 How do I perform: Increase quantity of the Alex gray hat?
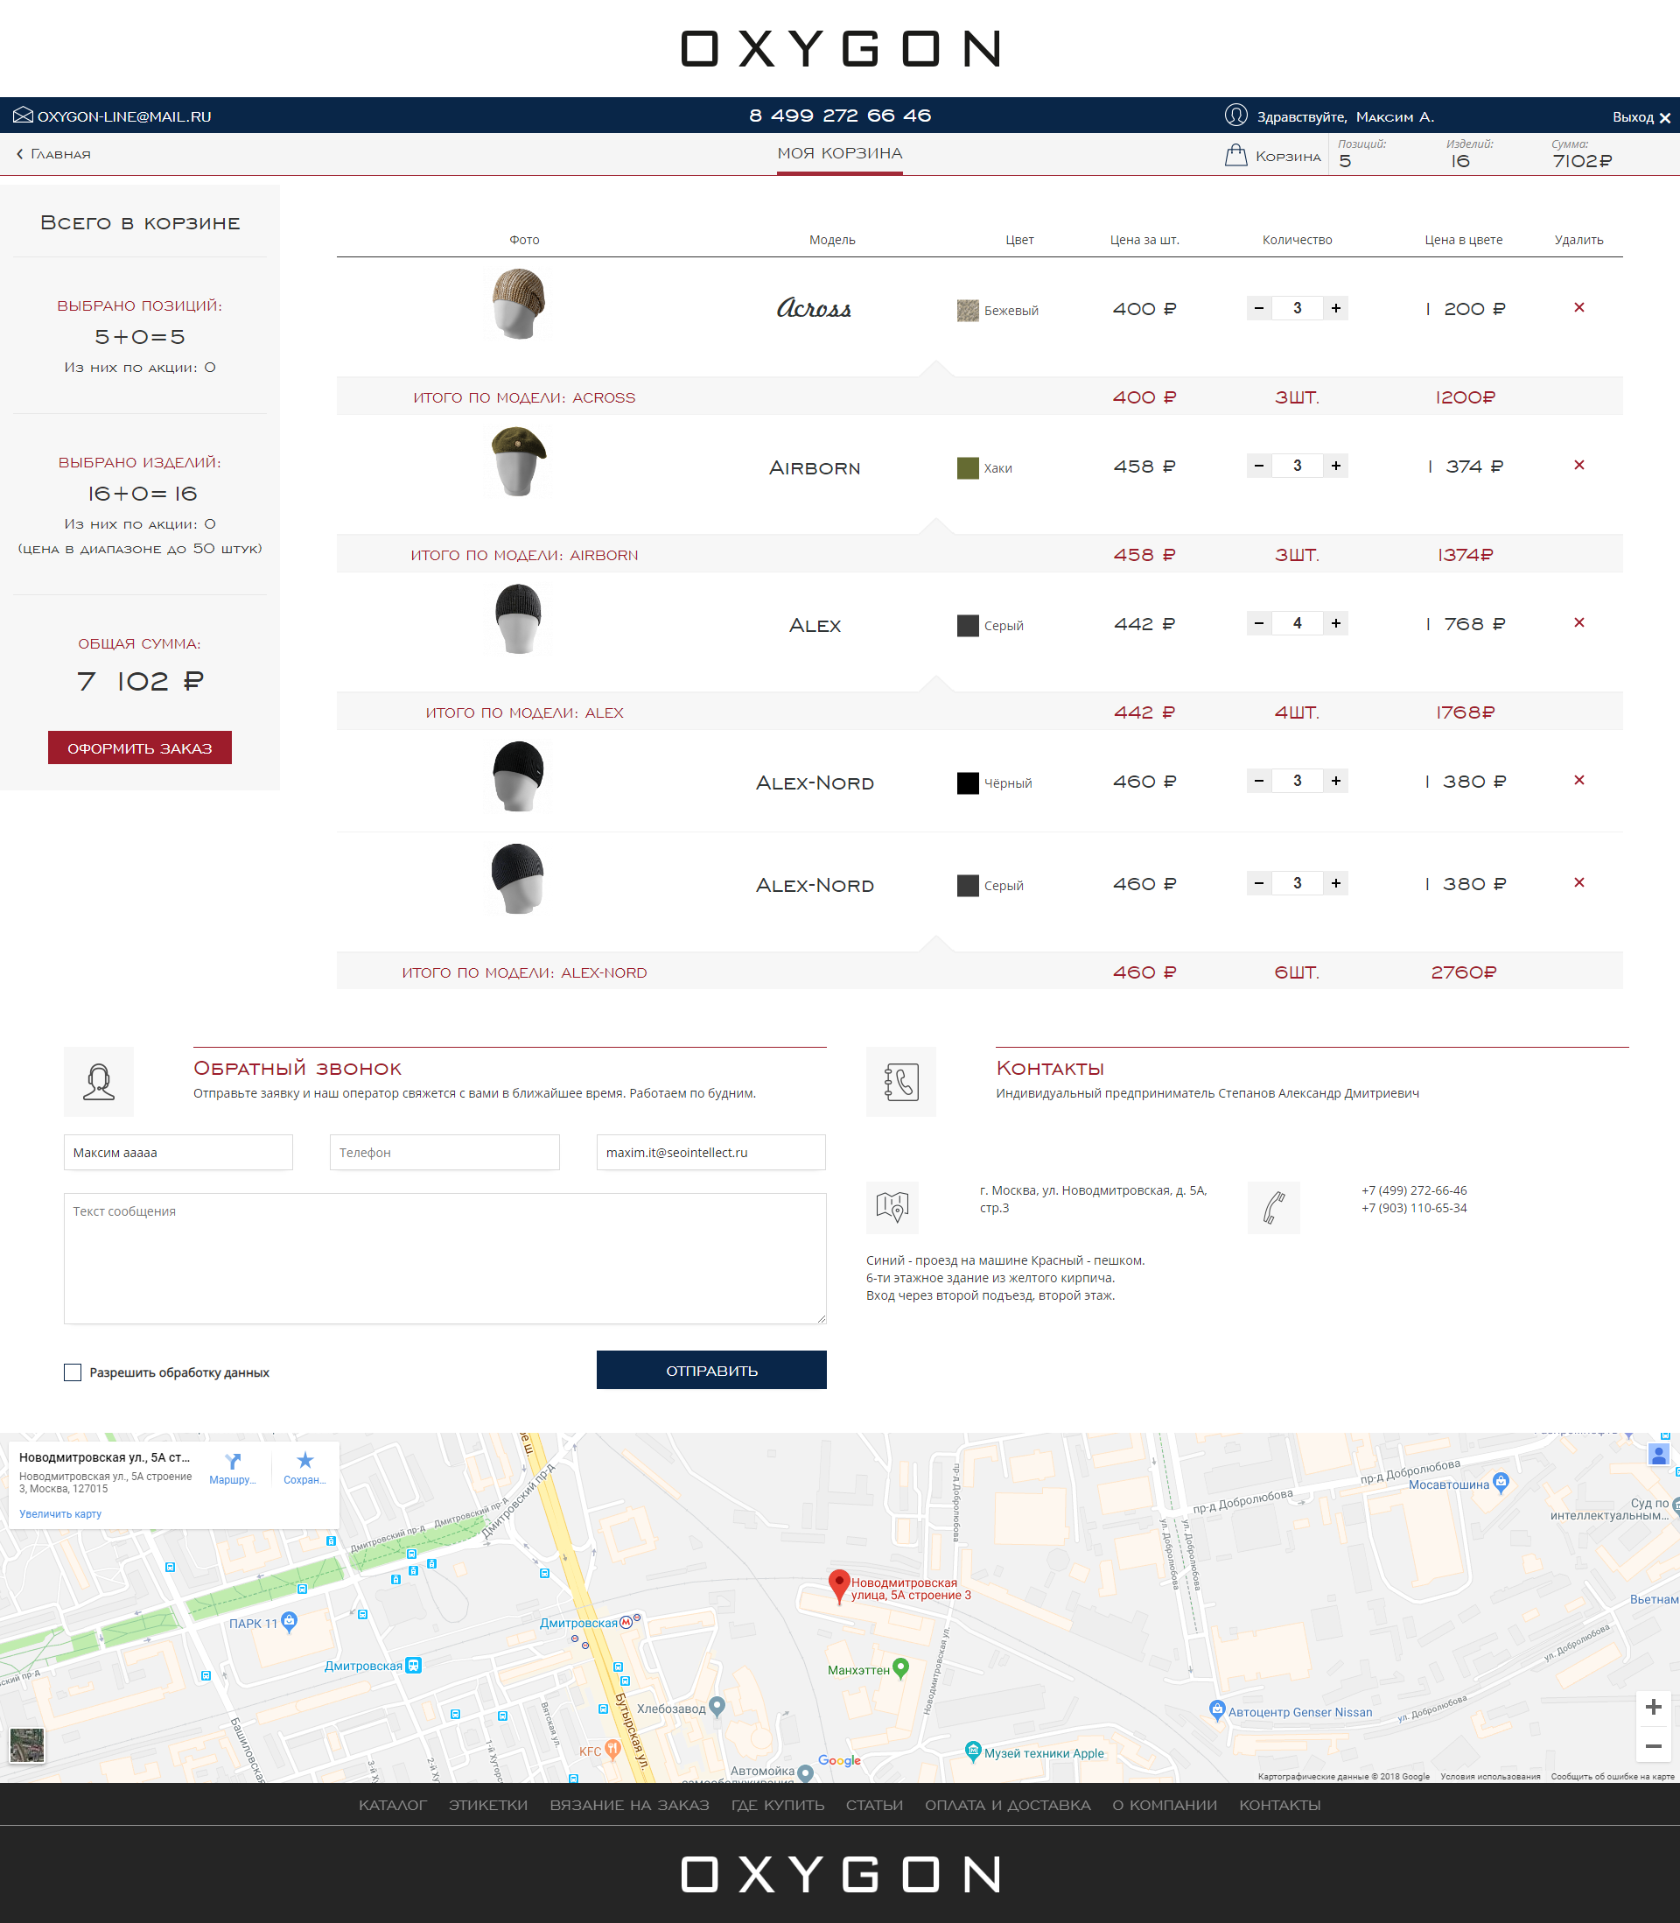point(1335,623)
